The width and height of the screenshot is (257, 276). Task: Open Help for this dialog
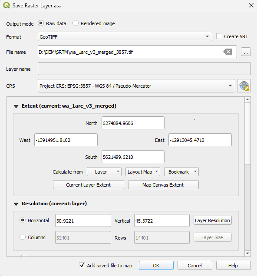[x=234, y=265]
